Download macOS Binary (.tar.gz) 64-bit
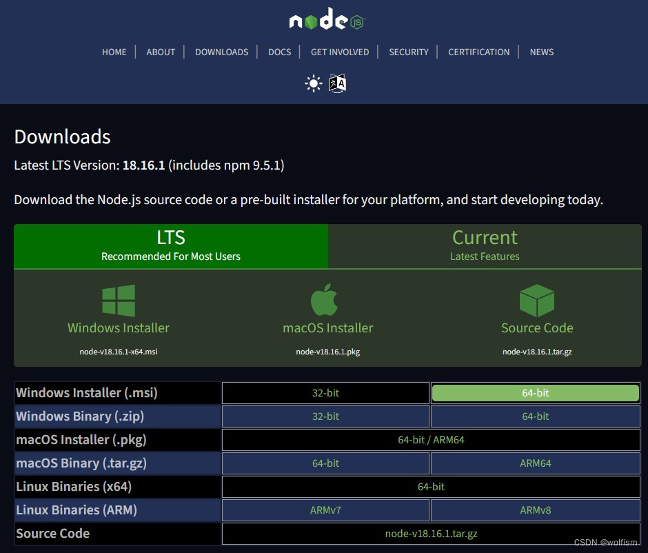Viewport: 648px width, 553px height. [325, 463]
